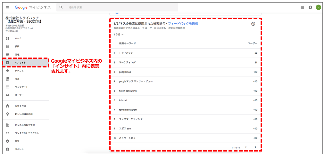The width and height of the screenshot is (325, 156).
Task: Open the hamburger main menu
Action: (8, 7)
